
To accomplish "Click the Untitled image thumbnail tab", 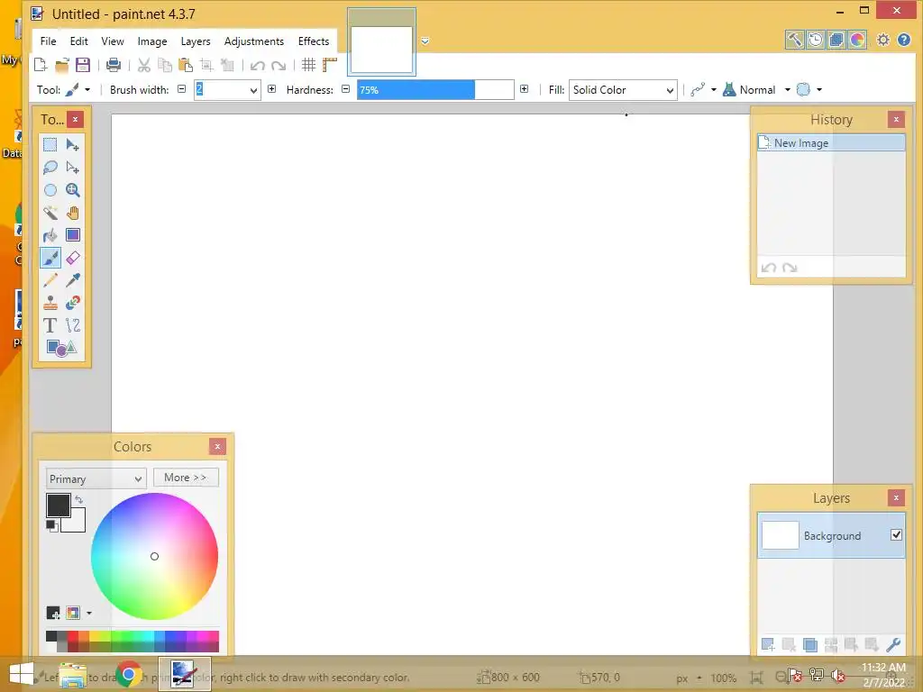I will (x=381, y=41).
